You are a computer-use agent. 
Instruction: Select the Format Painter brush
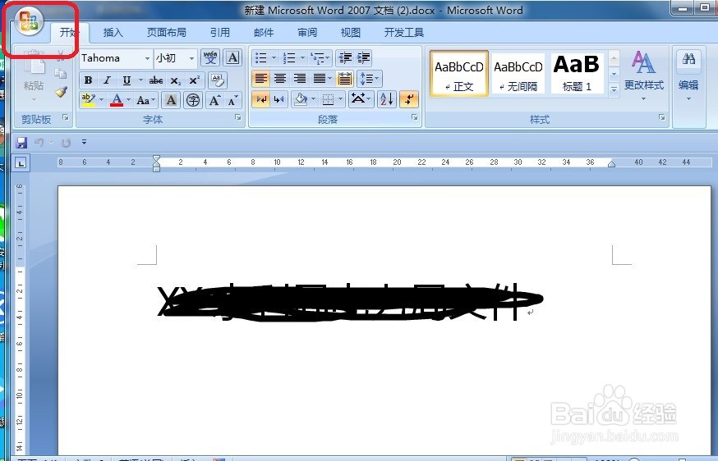(x=61, y=92)
